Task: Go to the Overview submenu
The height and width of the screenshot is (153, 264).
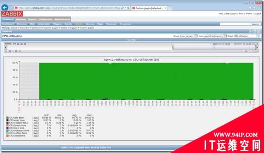Action: pyautogui.click(x=22, y=24)
